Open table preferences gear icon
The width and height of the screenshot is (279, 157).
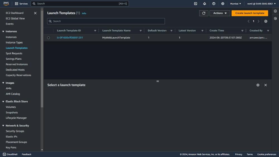click(x=266, y=21)
